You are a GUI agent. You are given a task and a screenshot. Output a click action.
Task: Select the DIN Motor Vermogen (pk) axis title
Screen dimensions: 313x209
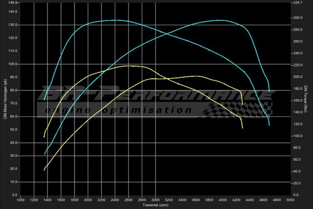(5, 99)
